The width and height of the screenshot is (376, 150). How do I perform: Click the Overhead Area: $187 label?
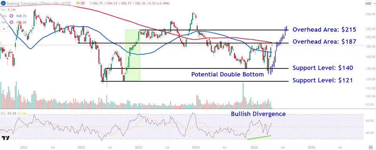point(324,41)
